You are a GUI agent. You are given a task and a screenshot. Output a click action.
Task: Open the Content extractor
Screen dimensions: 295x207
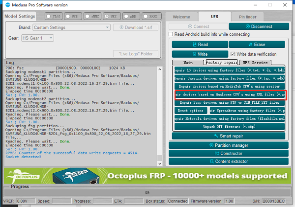click(x=229, y=161)
